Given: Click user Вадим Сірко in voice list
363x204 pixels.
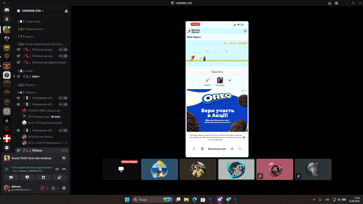Looking at the screenshot, I should 45,117.
